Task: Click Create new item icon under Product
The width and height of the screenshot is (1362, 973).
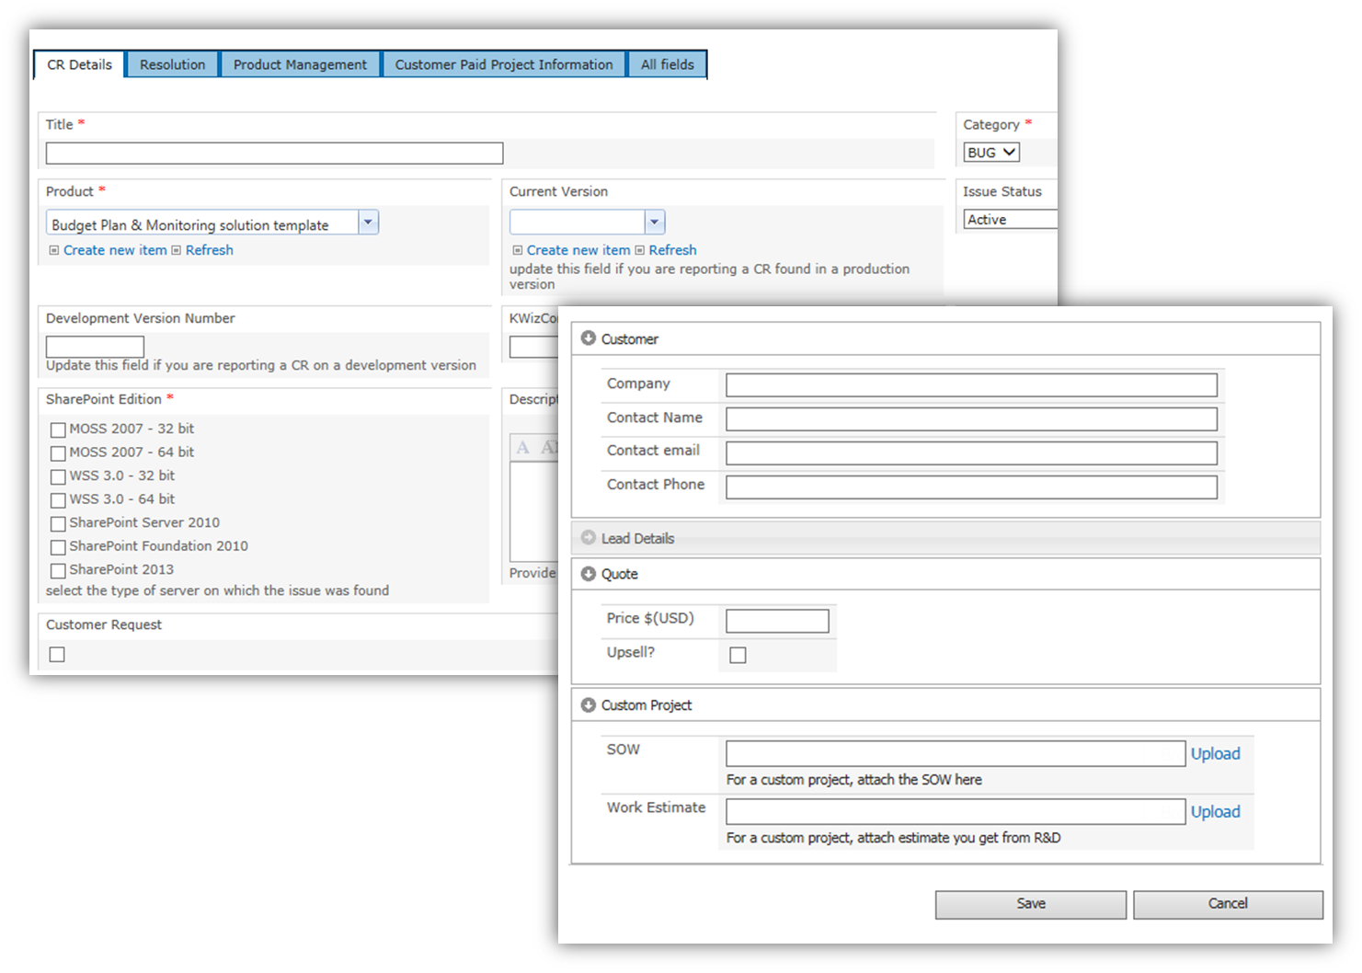Action: [53, 249]
